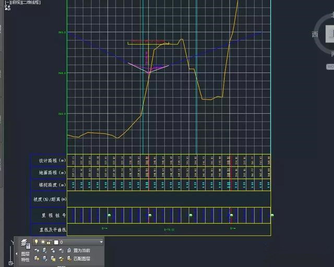The image size is (334, 267).
Task: Click the Lock Layer icon
Action: pos(61,250)
